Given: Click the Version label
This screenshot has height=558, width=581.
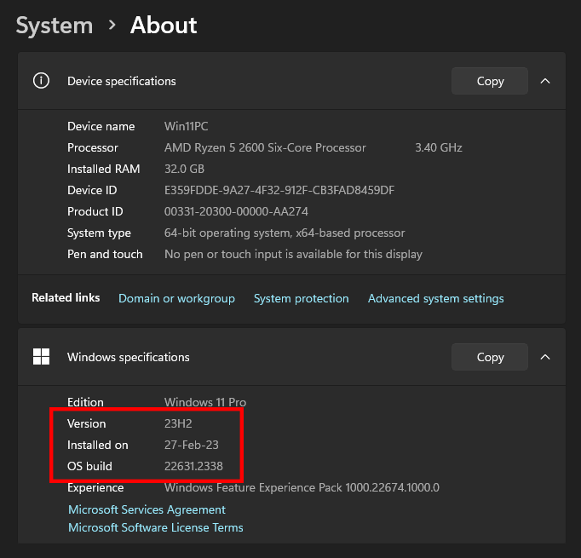Looking at the screenshot, I should [86, 423].
